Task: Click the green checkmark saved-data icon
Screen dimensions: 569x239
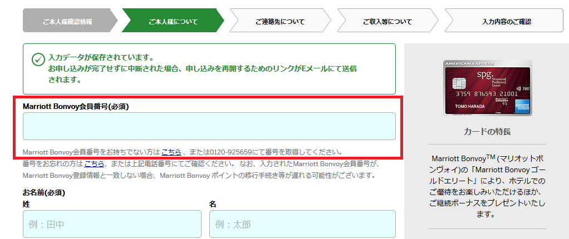Action: [x=38, y=60]
